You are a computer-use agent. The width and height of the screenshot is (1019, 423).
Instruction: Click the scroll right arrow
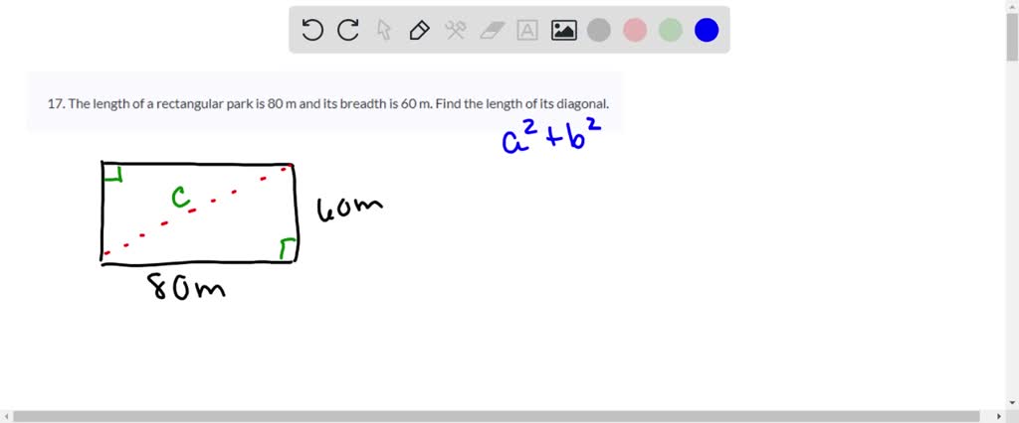pos(999,416)
